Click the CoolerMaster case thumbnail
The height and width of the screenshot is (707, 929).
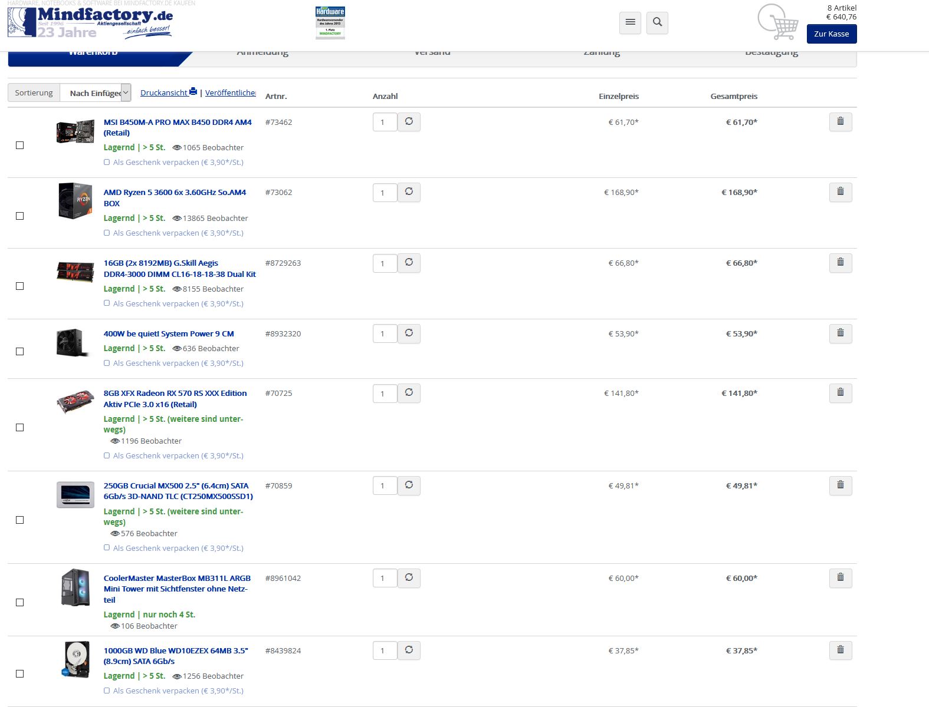[75, 587]
